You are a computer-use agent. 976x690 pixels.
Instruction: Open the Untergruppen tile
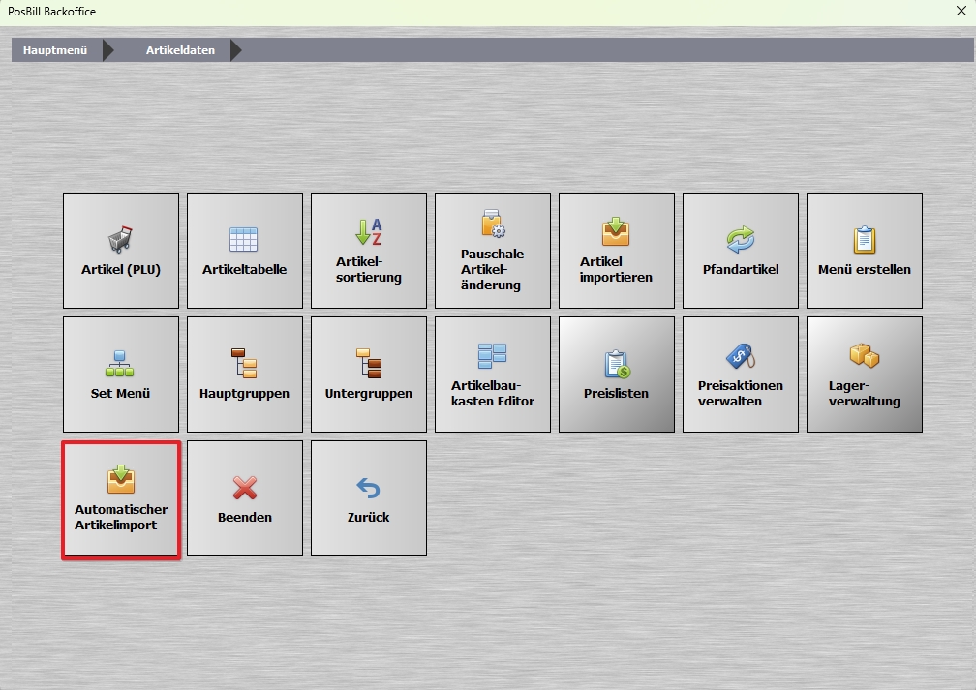click(369, 374)
